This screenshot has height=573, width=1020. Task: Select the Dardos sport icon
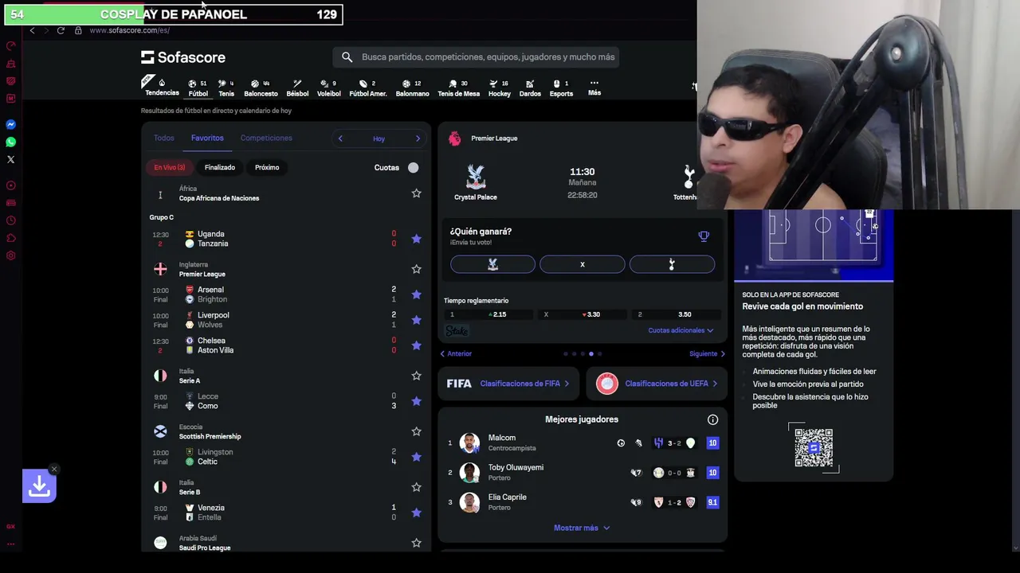pos(530,88)
